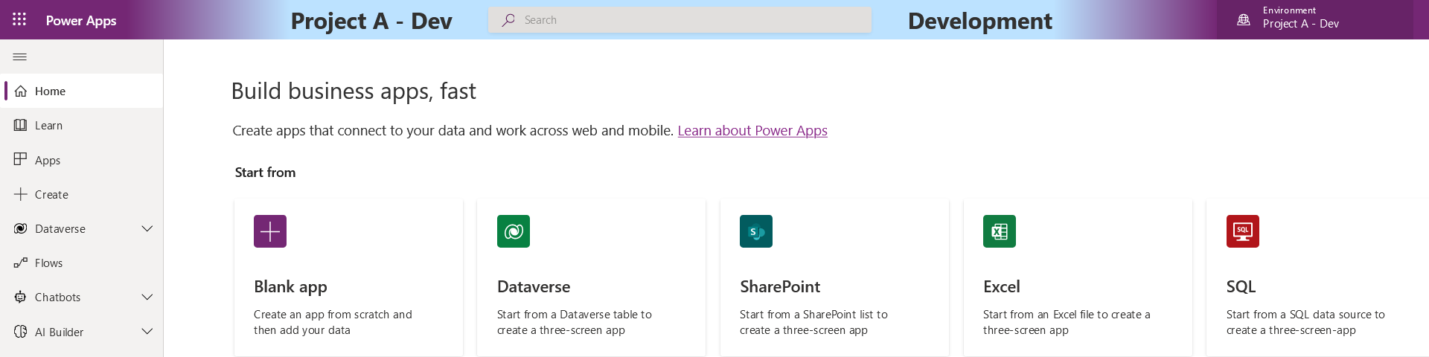
Task: Click the Create plus icon in sidebar
Action: (x=21, y=194)
